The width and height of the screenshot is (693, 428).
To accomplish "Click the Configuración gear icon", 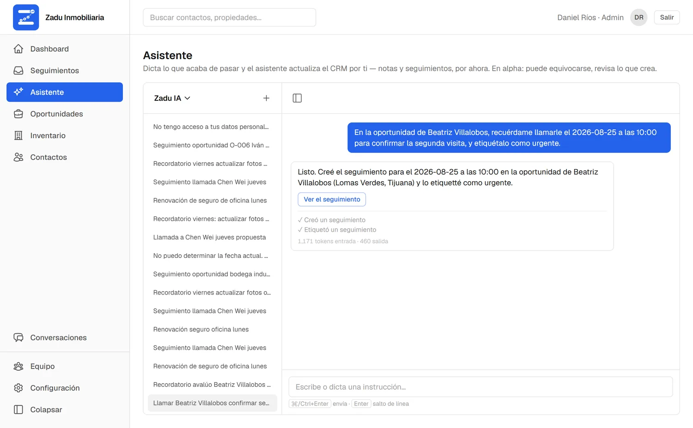I will (x=18, y=388).
